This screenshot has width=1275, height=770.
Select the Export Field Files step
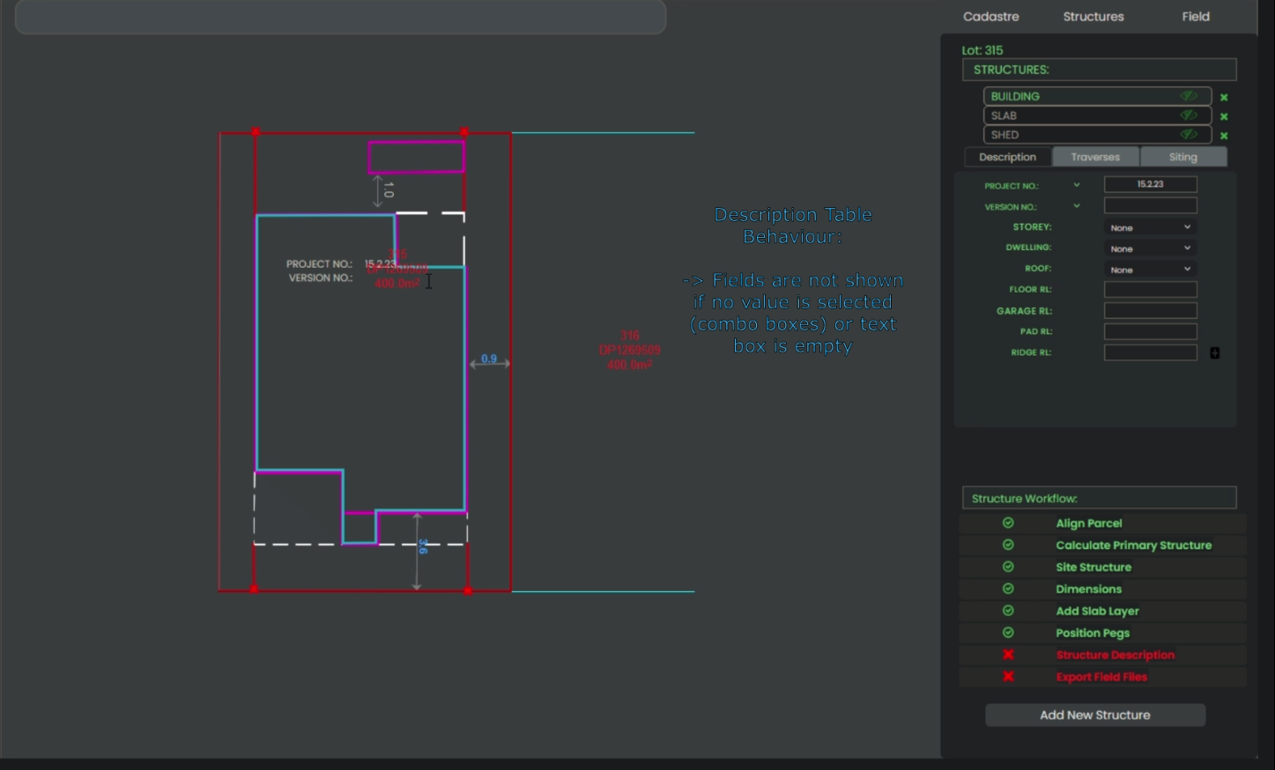coord(1103,677)
